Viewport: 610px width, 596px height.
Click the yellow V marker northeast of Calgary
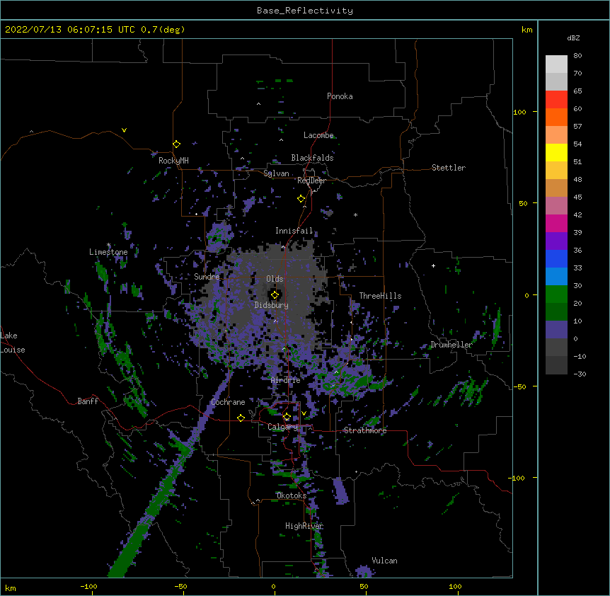point(304,413)
